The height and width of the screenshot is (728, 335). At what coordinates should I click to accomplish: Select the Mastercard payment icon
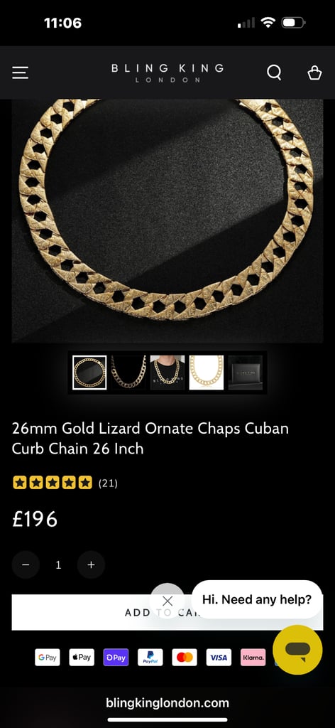185,658
